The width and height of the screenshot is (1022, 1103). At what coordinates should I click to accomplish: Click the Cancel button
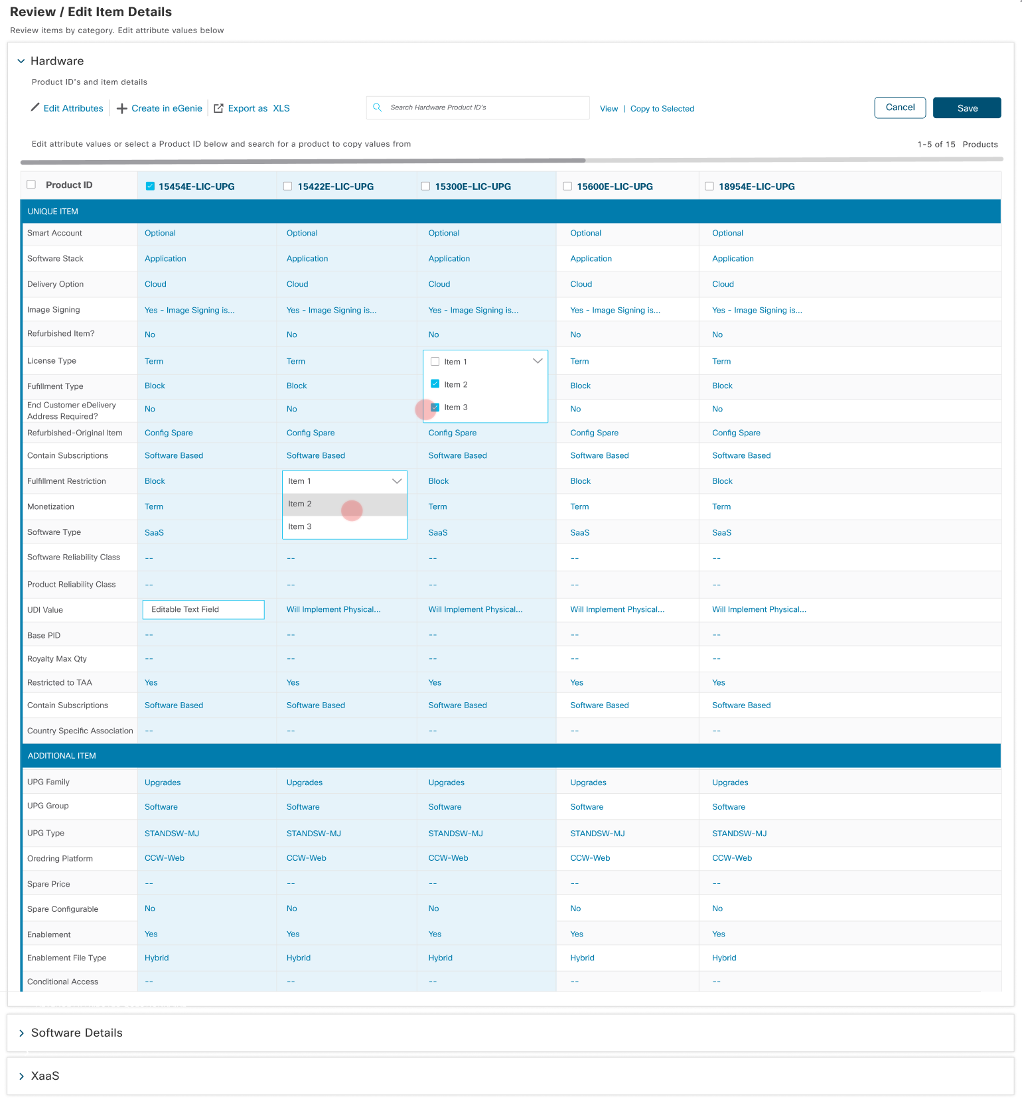pos(900,108)
